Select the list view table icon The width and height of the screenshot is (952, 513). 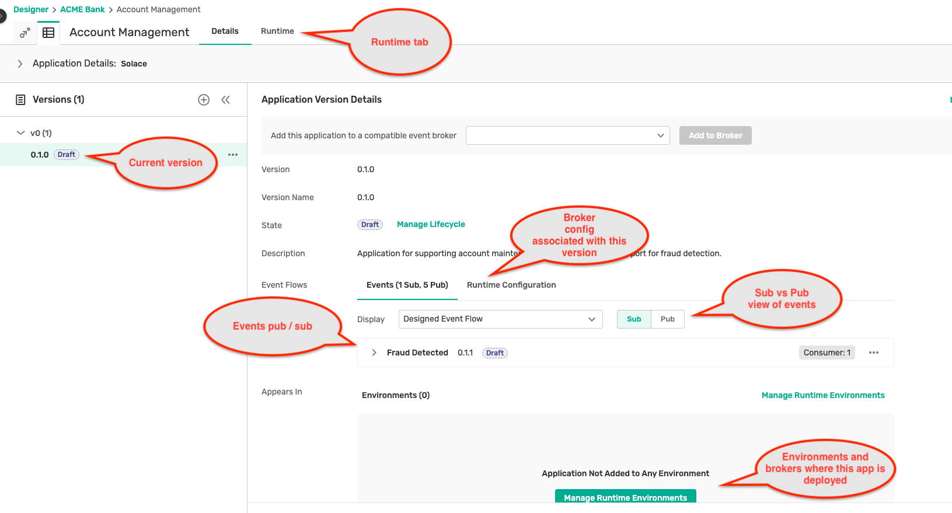pyautogui.click(x=48, y=33)
